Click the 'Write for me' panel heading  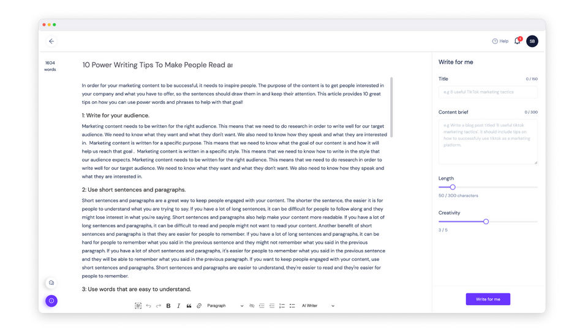pyautogui.click(x=456, y=62)
